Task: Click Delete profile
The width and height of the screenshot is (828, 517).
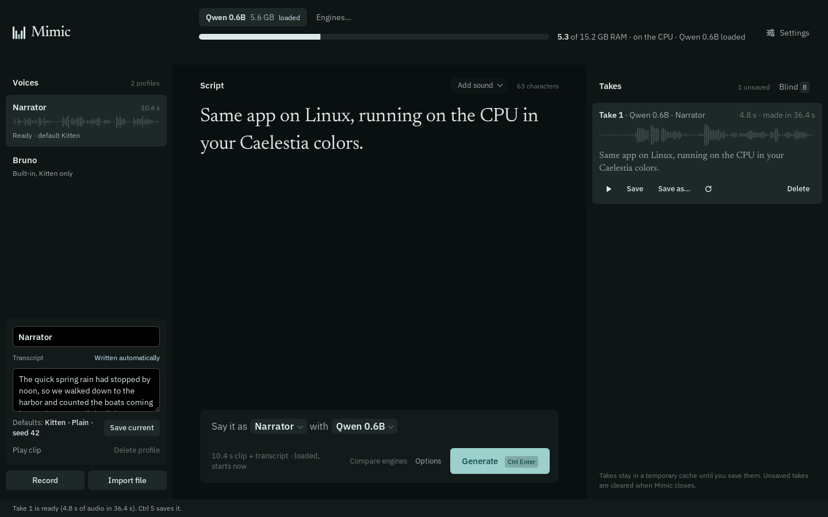Action: tap(137, 450)
